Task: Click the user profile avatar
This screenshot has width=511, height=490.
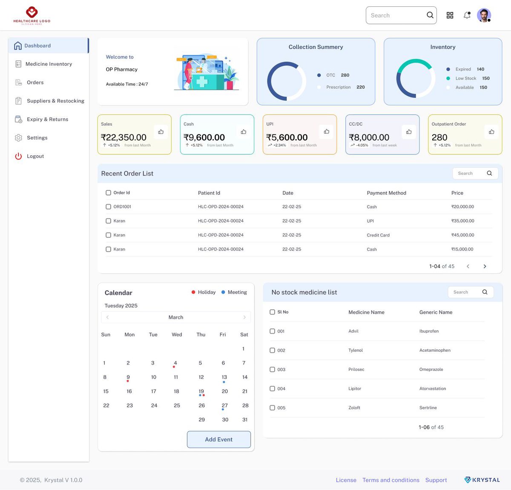Action: coord(484,15)
